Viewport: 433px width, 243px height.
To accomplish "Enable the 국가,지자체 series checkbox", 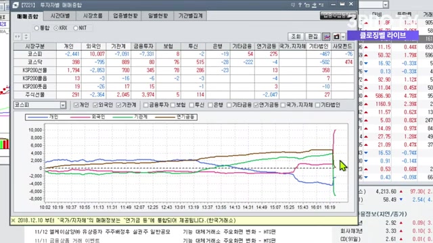I will [283, 105].
